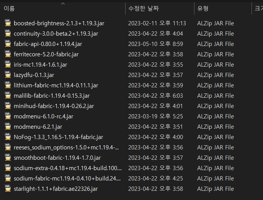Click the JAR icon beside continuity-3.0.0-beta.2+1.19.3.jar

[x=8, y=33]
